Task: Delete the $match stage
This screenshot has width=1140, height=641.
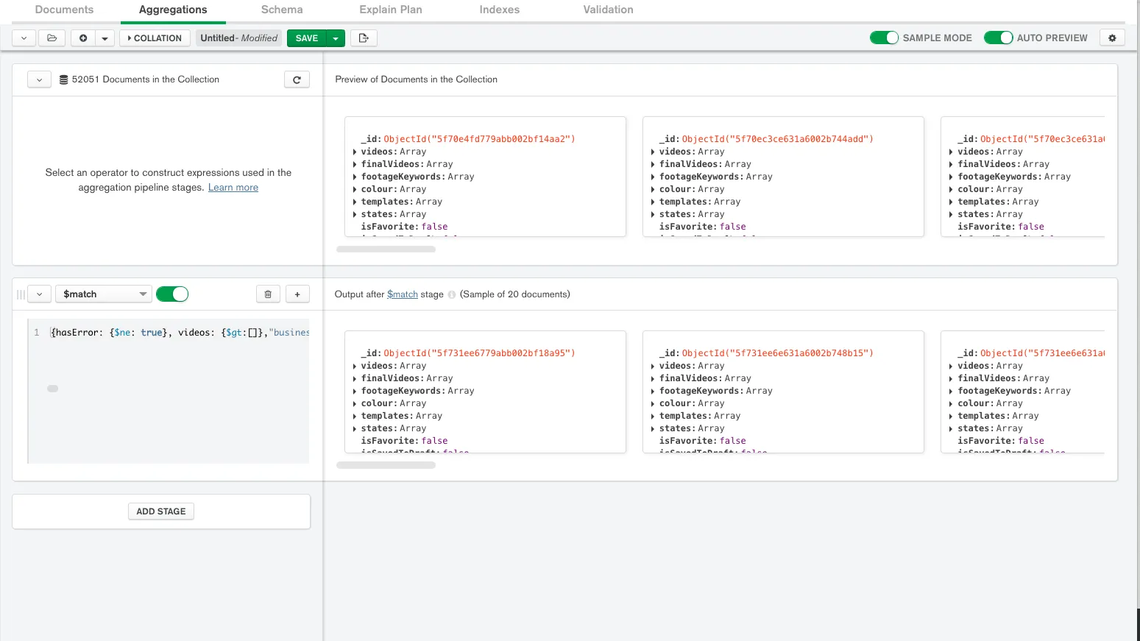Action: click(268, 294)
